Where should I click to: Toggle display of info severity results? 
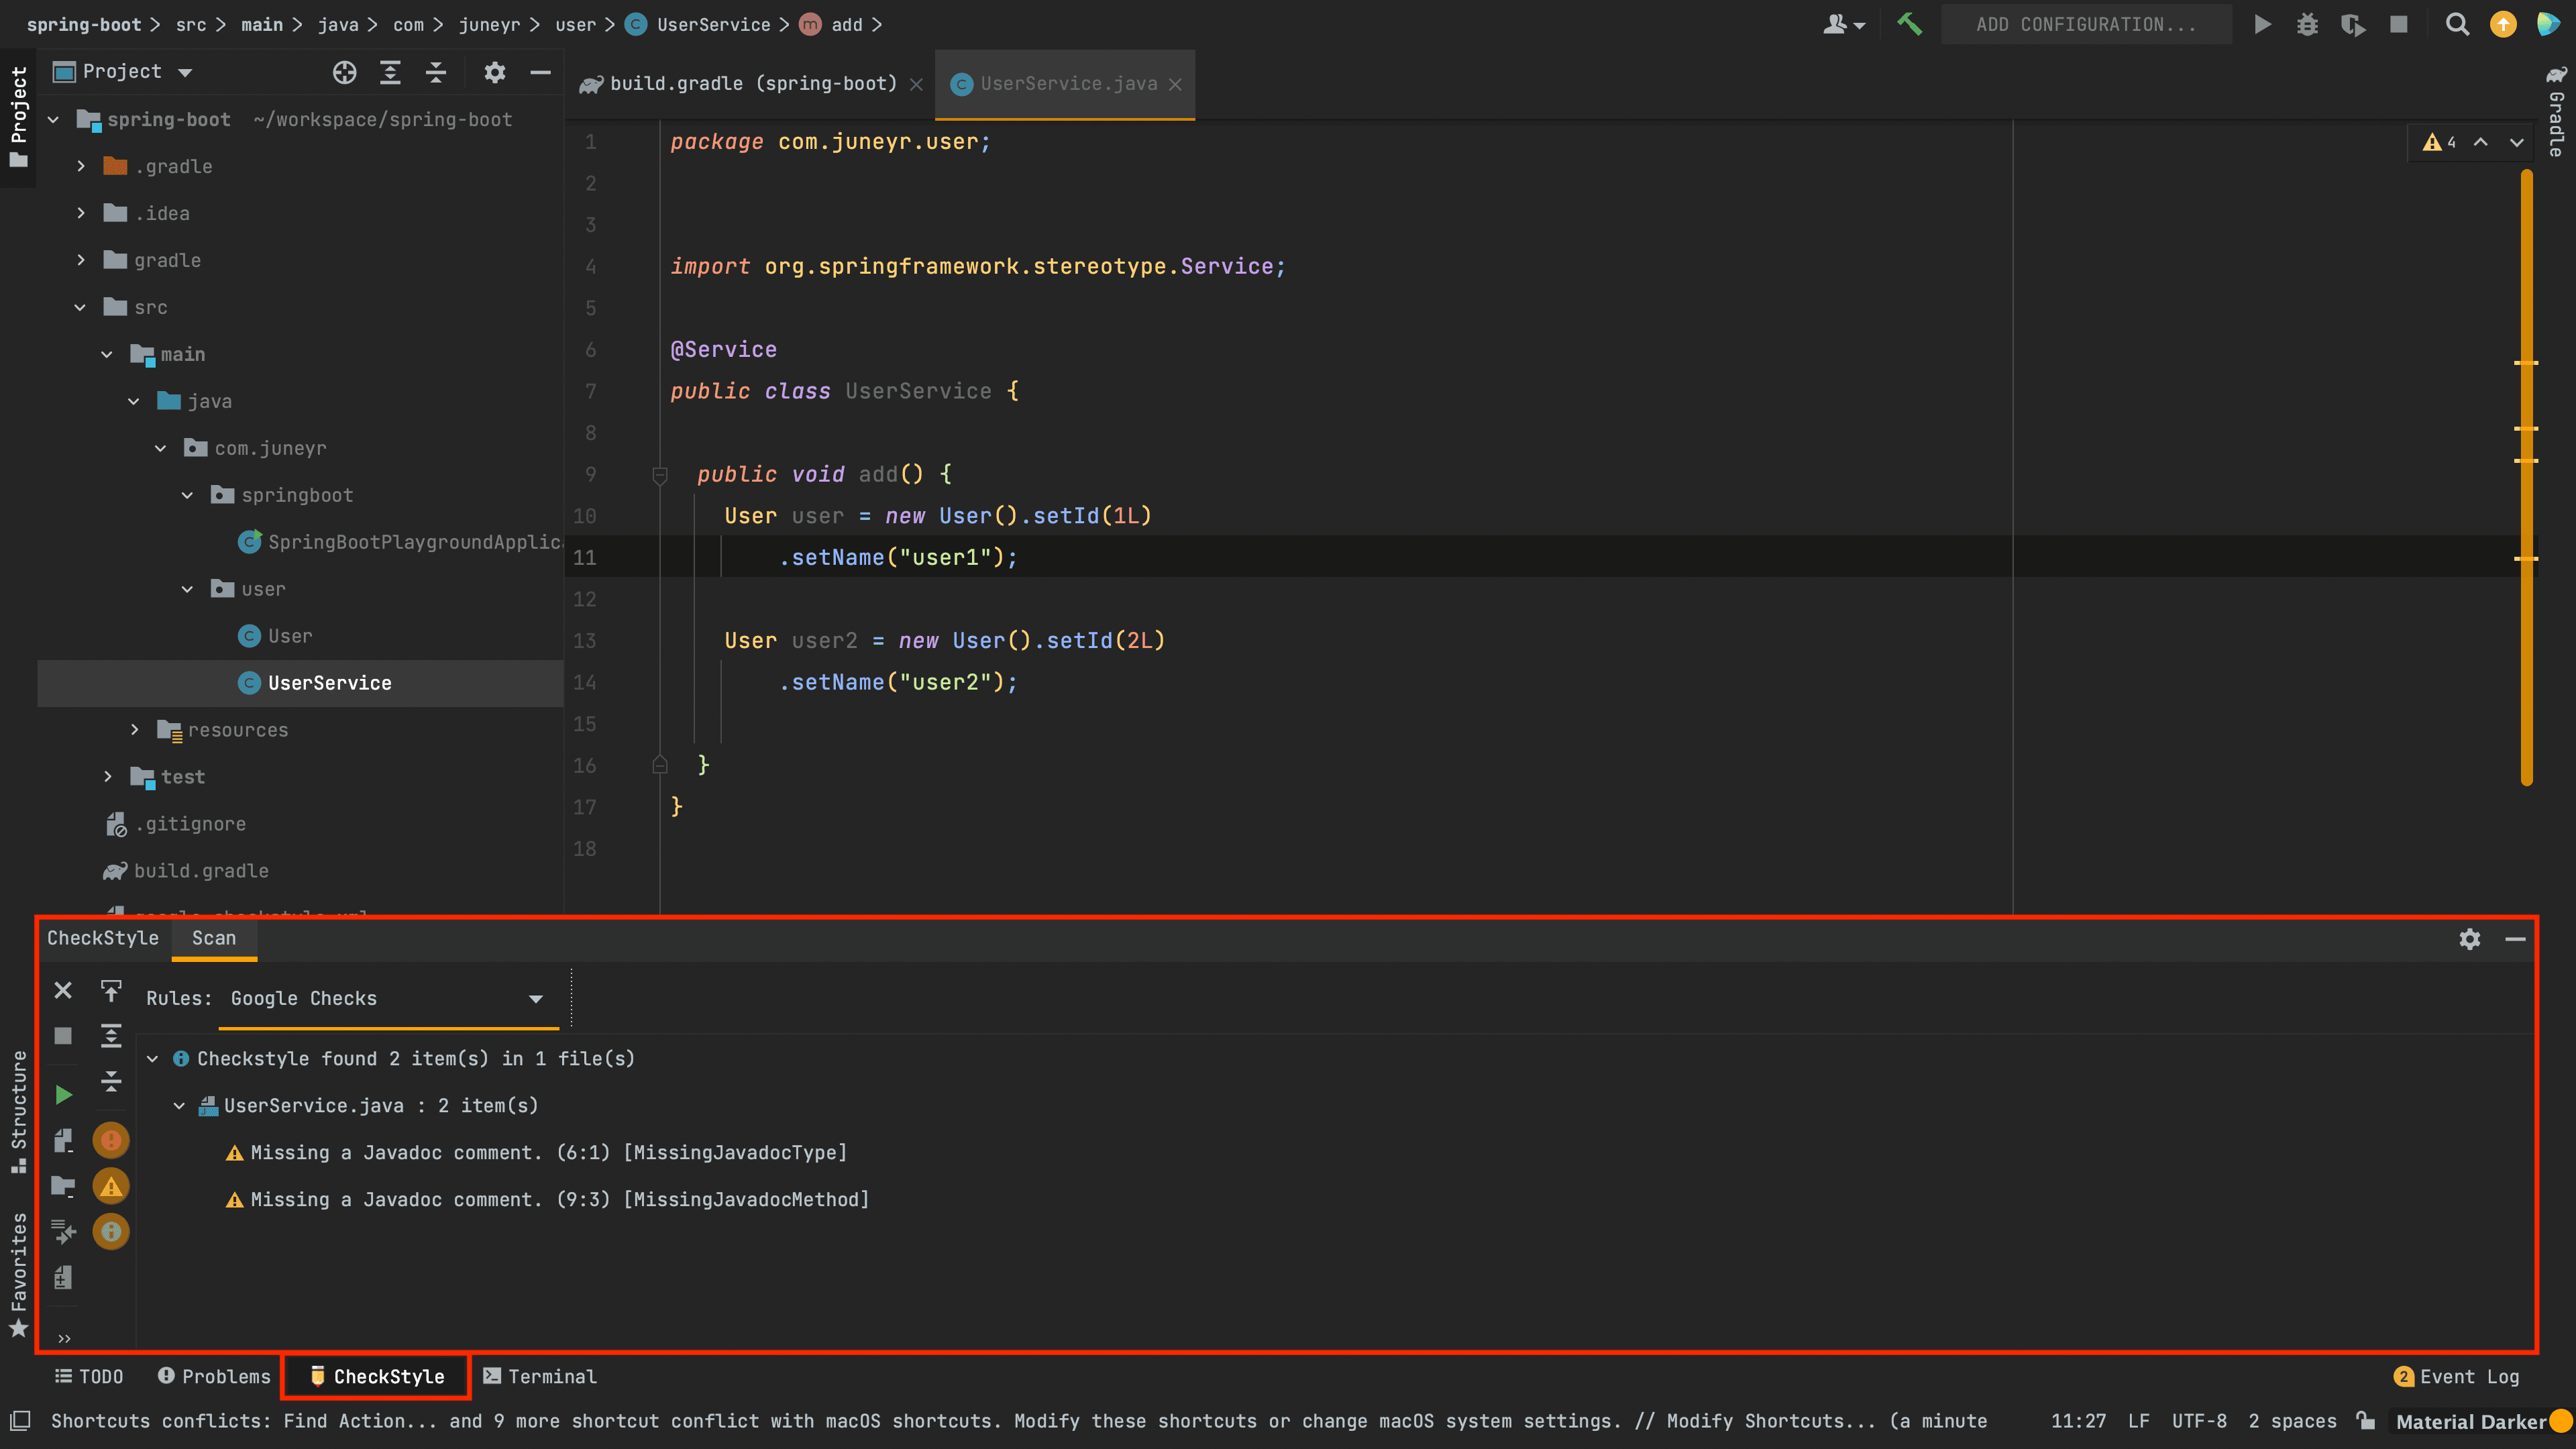[x=111, y=1231]
